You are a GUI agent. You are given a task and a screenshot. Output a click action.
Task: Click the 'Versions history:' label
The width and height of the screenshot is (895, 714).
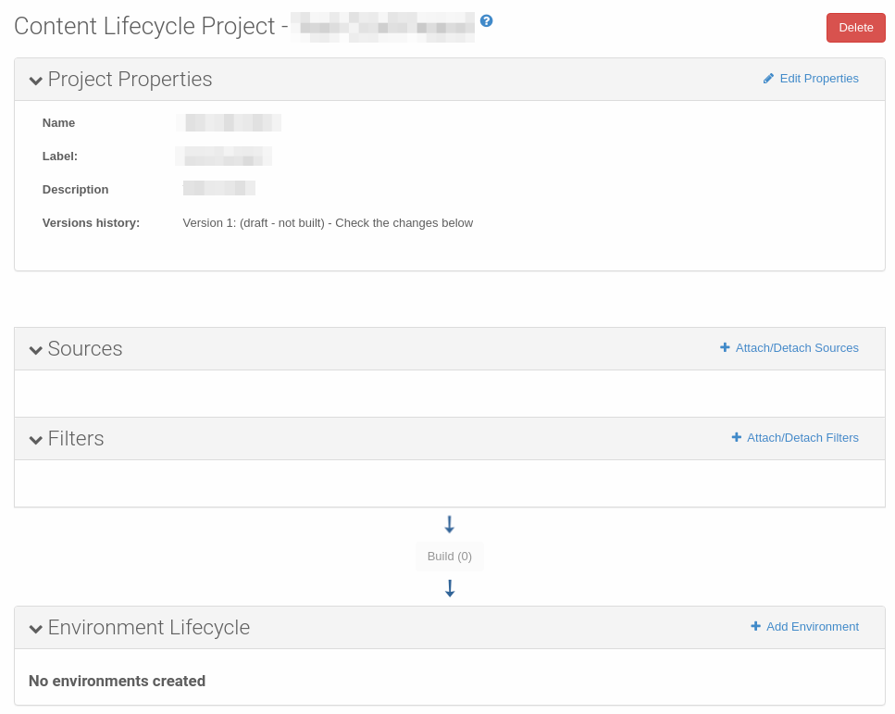pos(91,223)
